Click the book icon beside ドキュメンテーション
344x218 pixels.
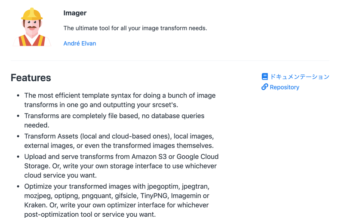point(264,77)
